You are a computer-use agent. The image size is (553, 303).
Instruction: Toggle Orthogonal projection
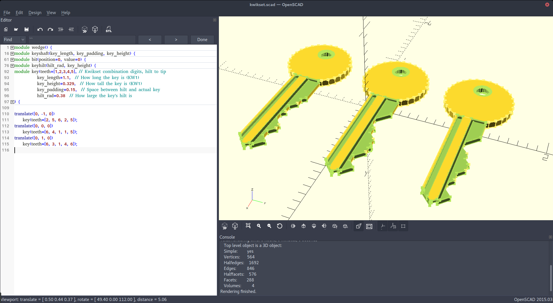click(369, 226)
